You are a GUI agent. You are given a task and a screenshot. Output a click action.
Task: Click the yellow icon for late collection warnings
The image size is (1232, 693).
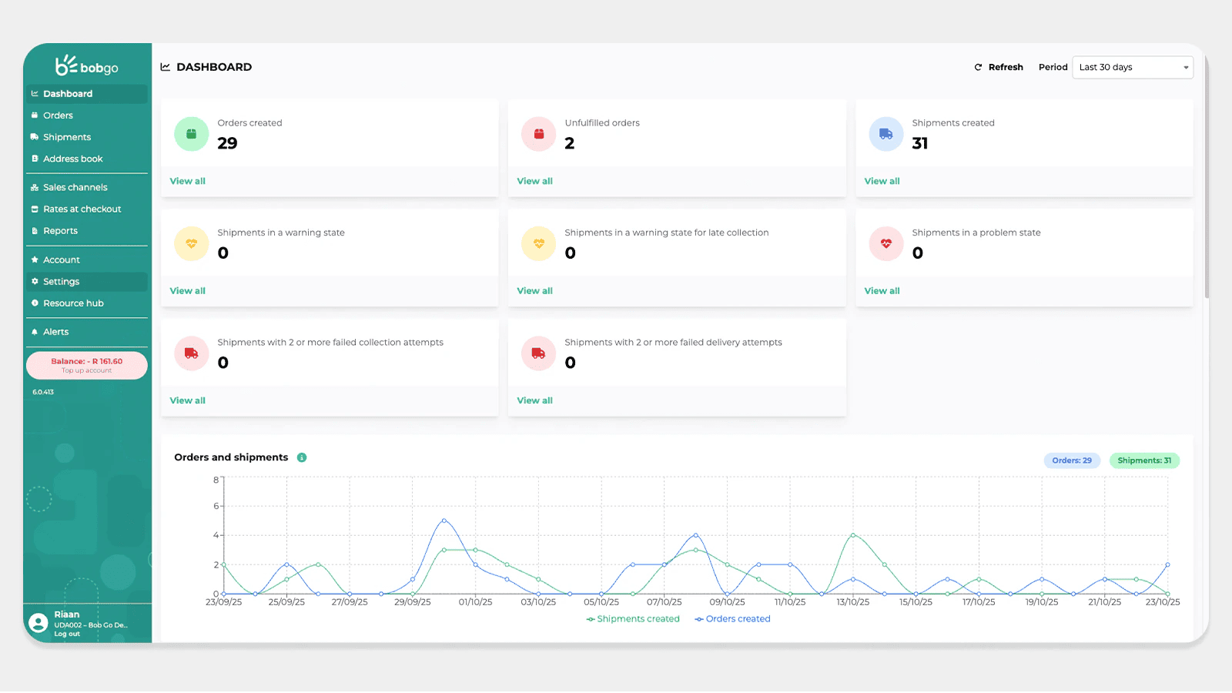pos(539,244)
